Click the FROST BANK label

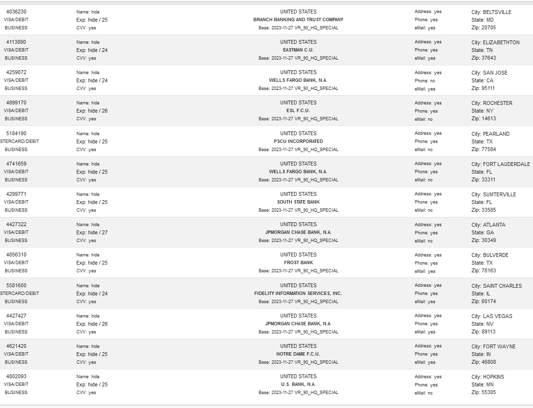298,262
